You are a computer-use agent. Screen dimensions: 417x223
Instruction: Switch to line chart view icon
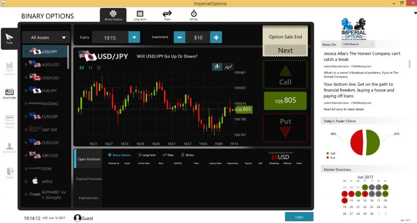click(x=228, y=67)
